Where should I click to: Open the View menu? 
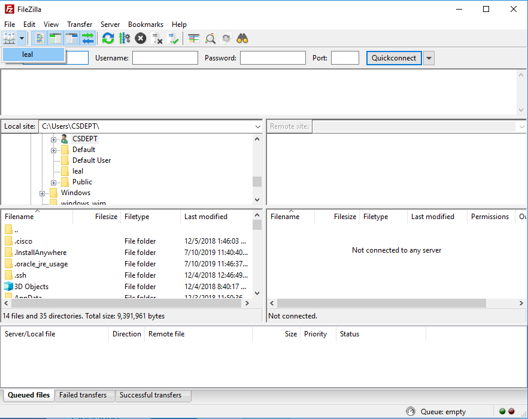(x=51, y=25)
